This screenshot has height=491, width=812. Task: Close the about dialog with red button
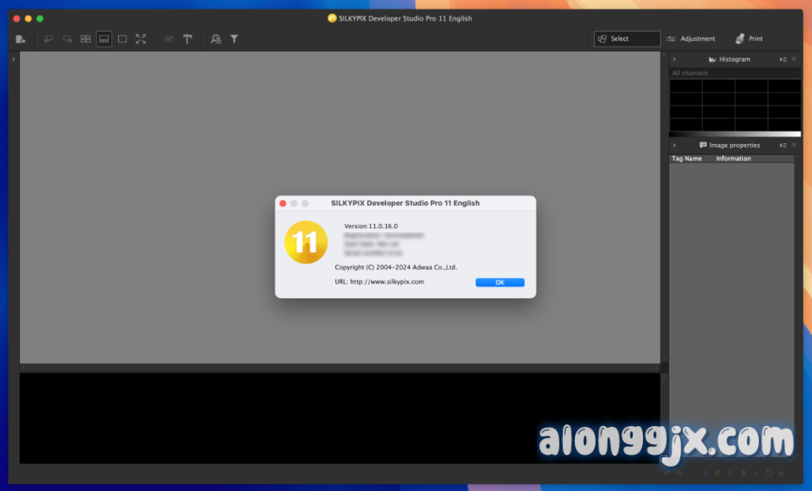tap(283, 204)
